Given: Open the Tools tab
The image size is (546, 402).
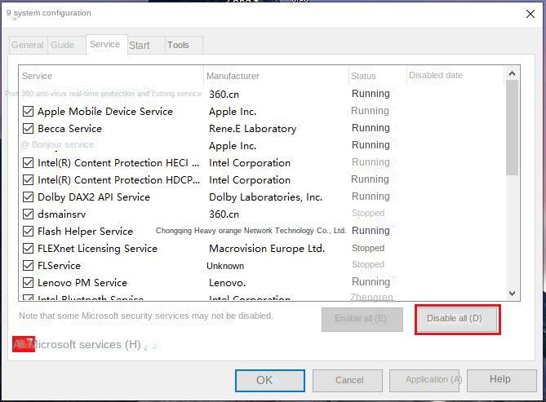Looking at the screenshot, I should pyautogui.click(x=179, y=46).
